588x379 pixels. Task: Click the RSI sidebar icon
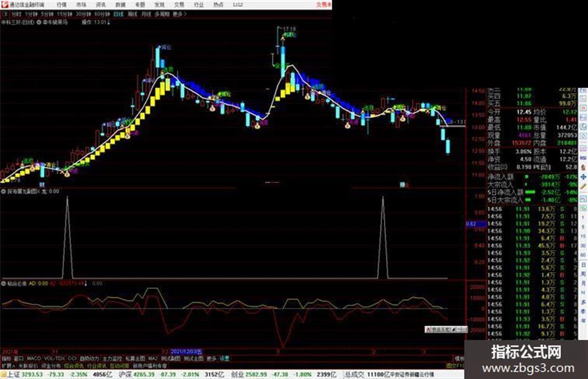pos(583,158)
